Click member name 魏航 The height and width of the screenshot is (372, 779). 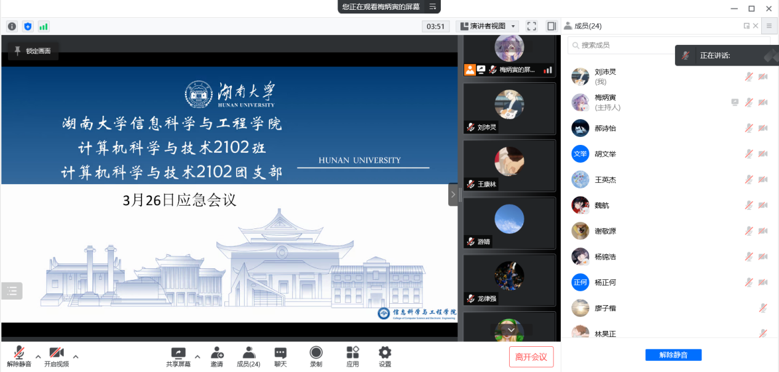pyautogui.click(x=602, y=205)
